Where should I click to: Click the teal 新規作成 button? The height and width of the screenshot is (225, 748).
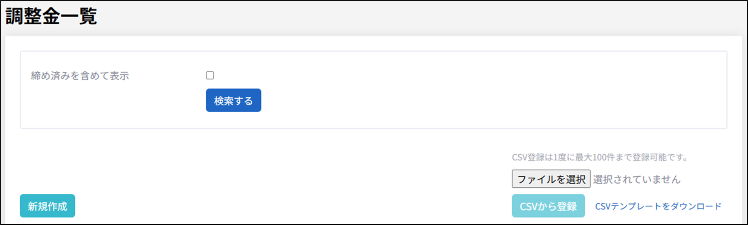click(47, 206)
